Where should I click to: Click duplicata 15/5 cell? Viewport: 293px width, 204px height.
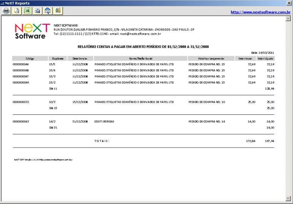tap(52, 64)
